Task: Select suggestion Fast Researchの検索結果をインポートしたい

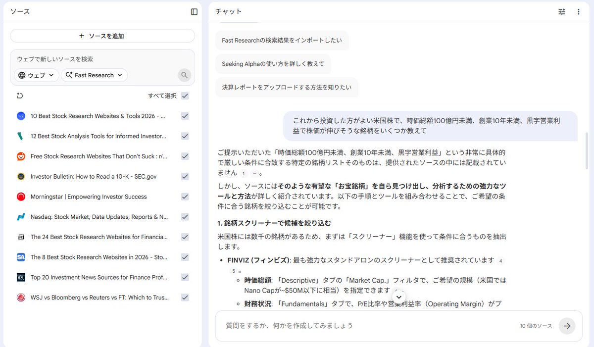Action: [282, 41]
